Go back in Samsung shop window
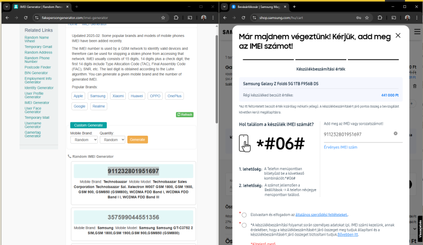 point(225,18)
